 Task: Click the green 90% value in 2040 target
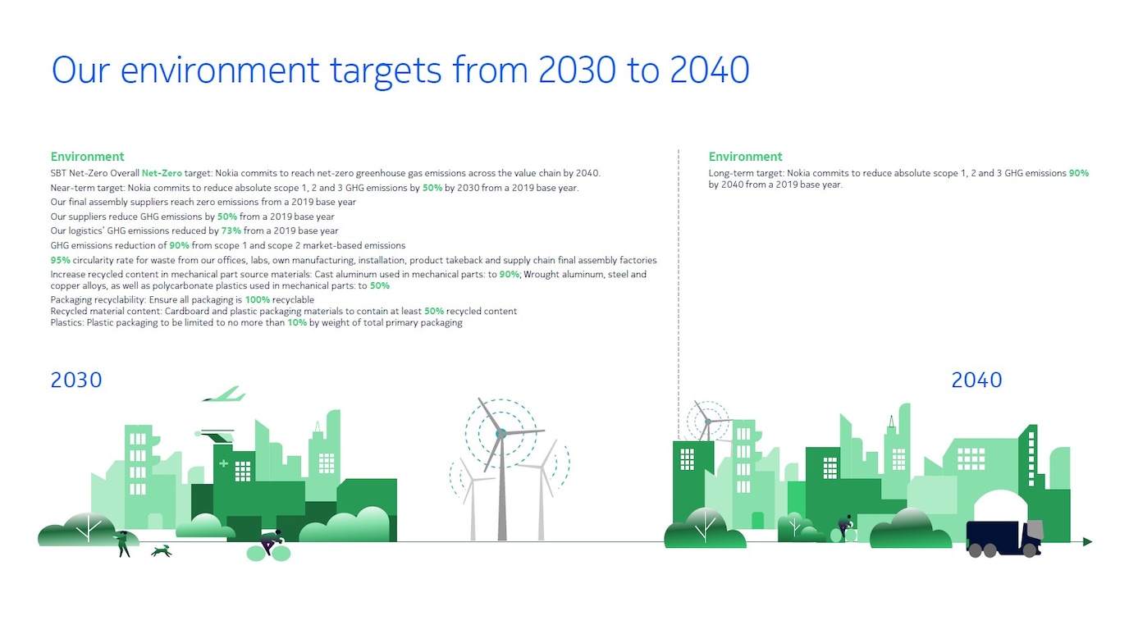pos(1081,173)
